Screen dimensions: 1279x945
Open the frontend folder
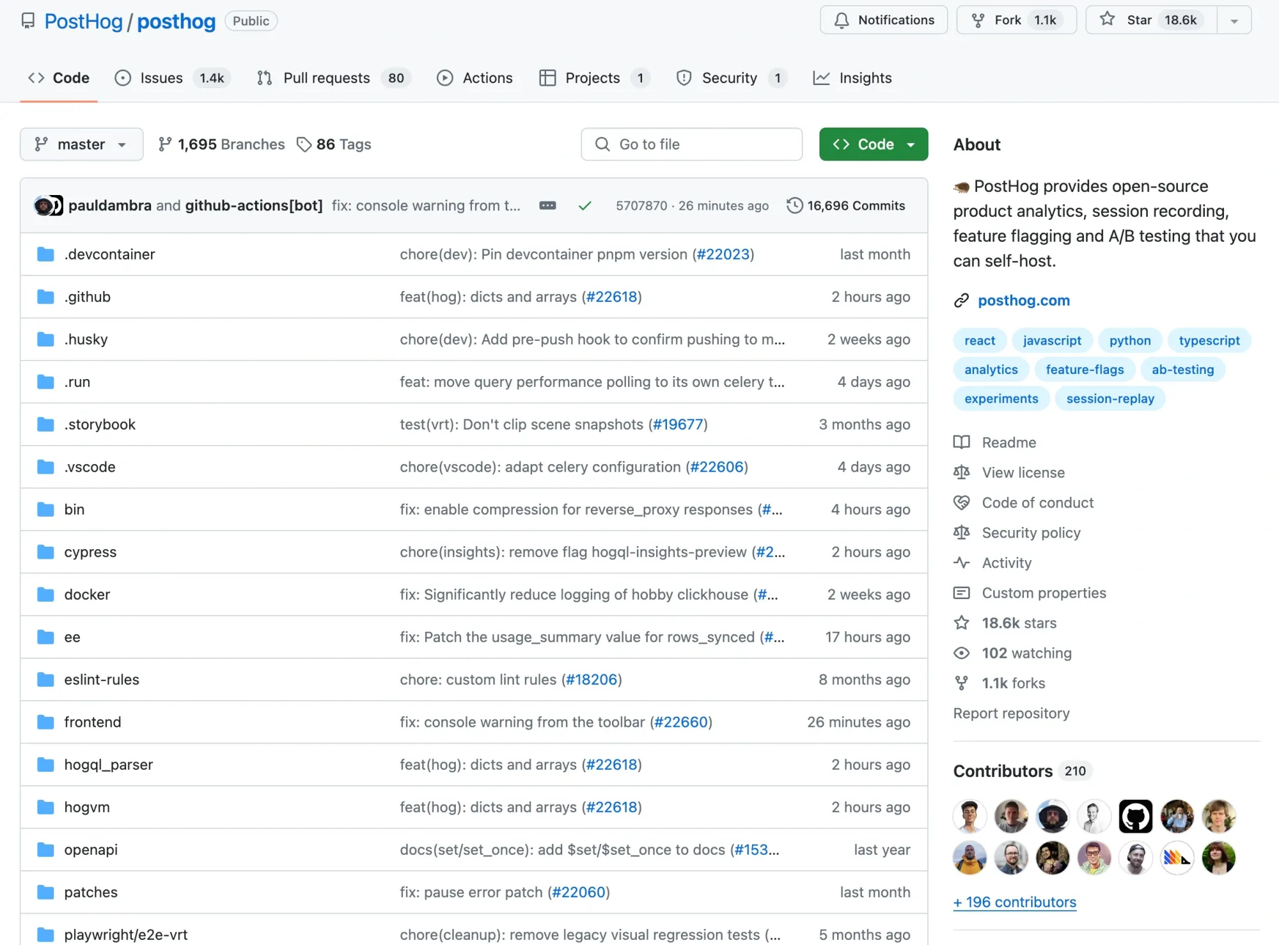coord(93,722)
